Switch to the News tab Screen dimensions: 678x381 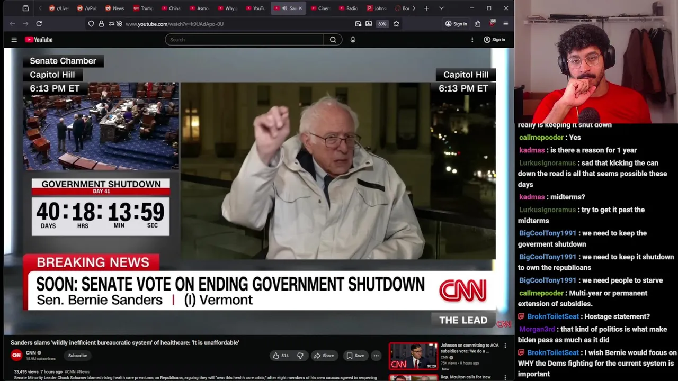tap(115, 8)
